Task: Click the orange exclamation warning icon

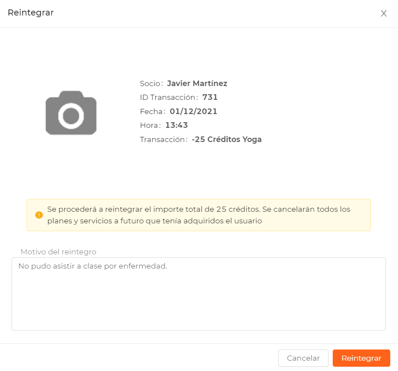Action: coord(39,215)
